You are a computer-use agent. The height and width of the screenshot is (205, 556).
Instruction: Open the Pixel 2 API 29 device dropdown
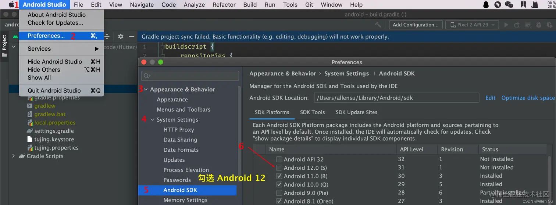coord(472,25)
